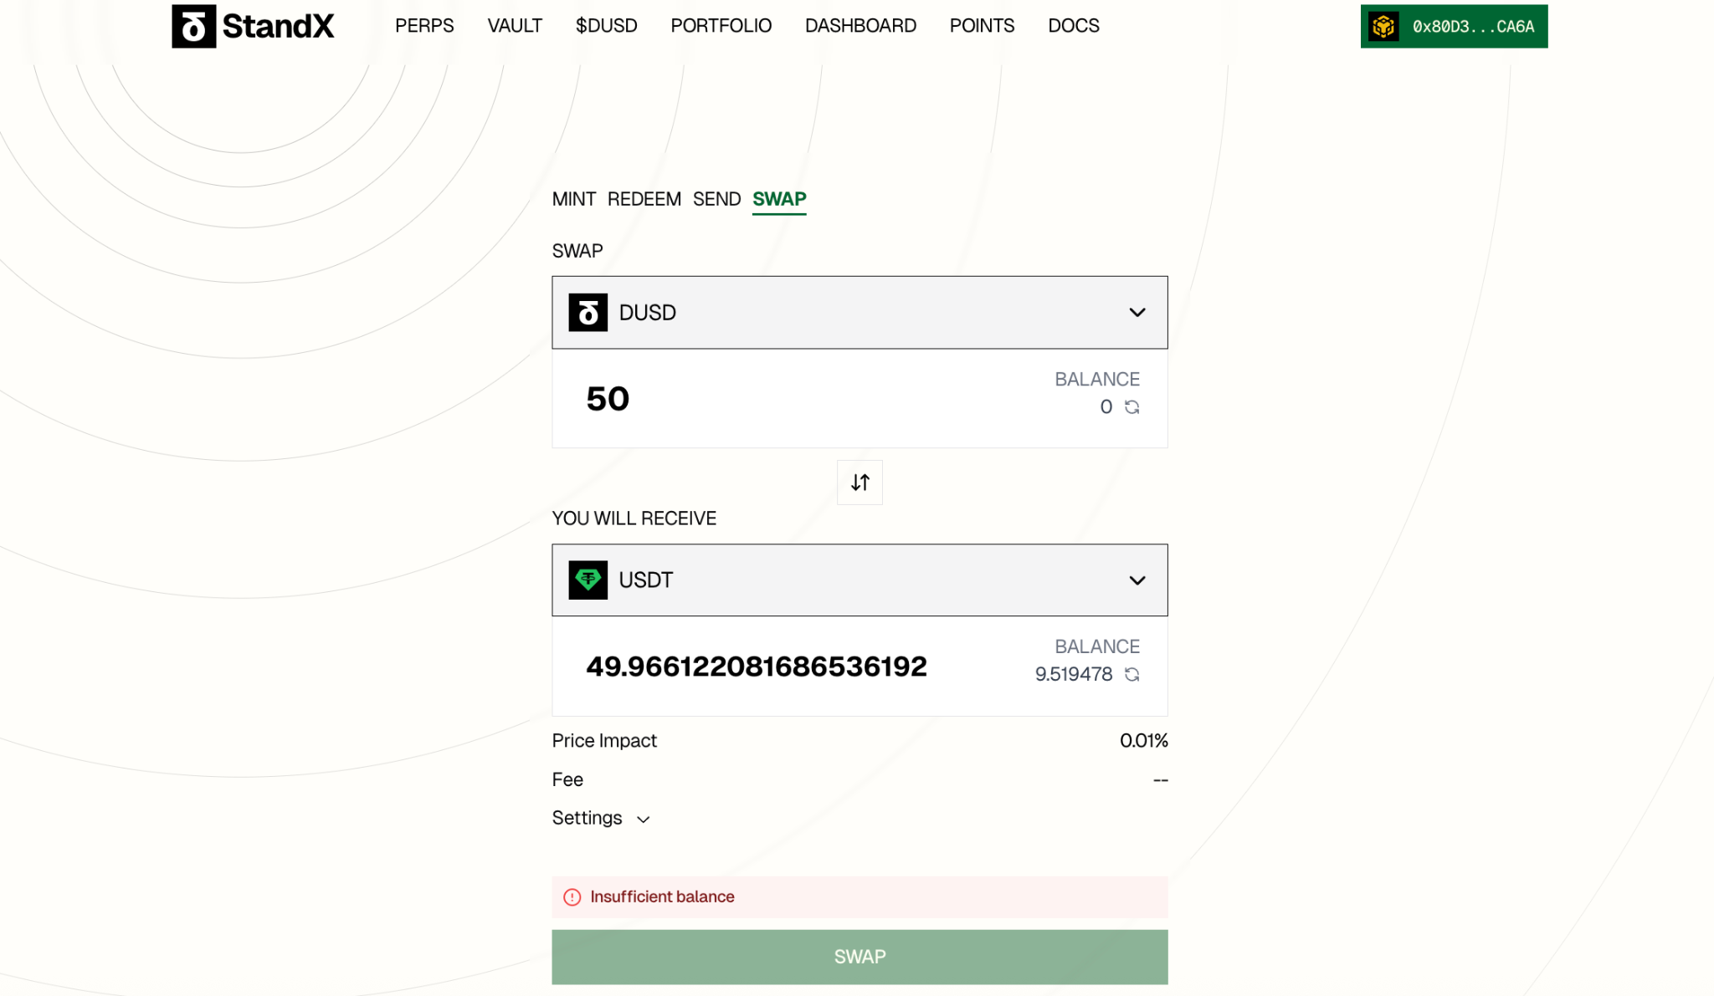Image resolution: width=1714 pixels, height=996 pixels.
Task: Switch to the REDEEM tab
Action: click(x=644, y=199)
